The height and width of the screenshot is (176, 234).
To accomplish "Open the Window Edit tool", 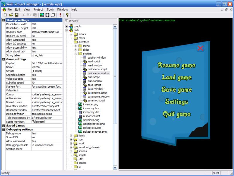I will pos(53,14).
